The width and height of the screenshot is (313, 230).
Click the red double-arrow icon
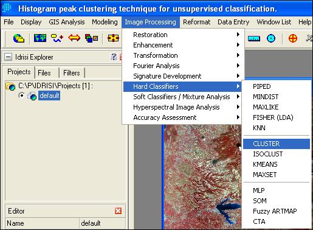74,38
